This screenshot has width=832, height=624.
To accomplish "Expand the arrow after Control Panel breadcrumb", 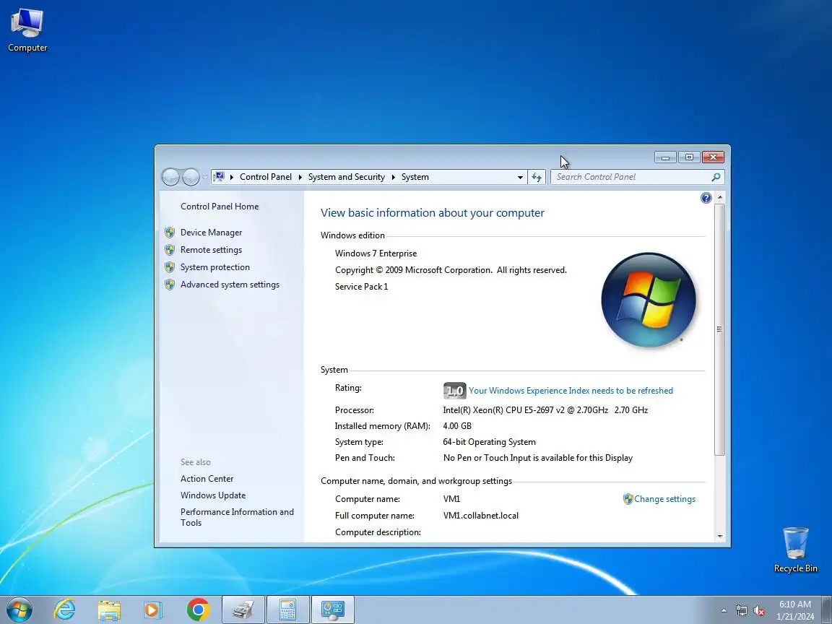I will pos(300,177).
